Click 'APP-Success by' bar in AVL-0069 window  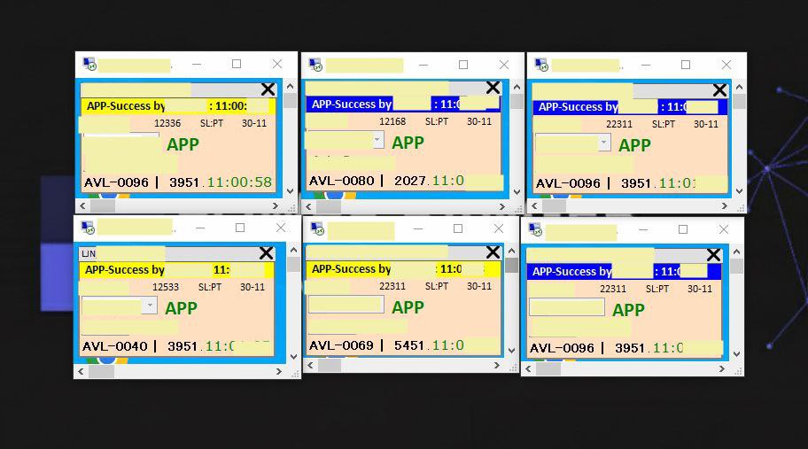point(403,269)
